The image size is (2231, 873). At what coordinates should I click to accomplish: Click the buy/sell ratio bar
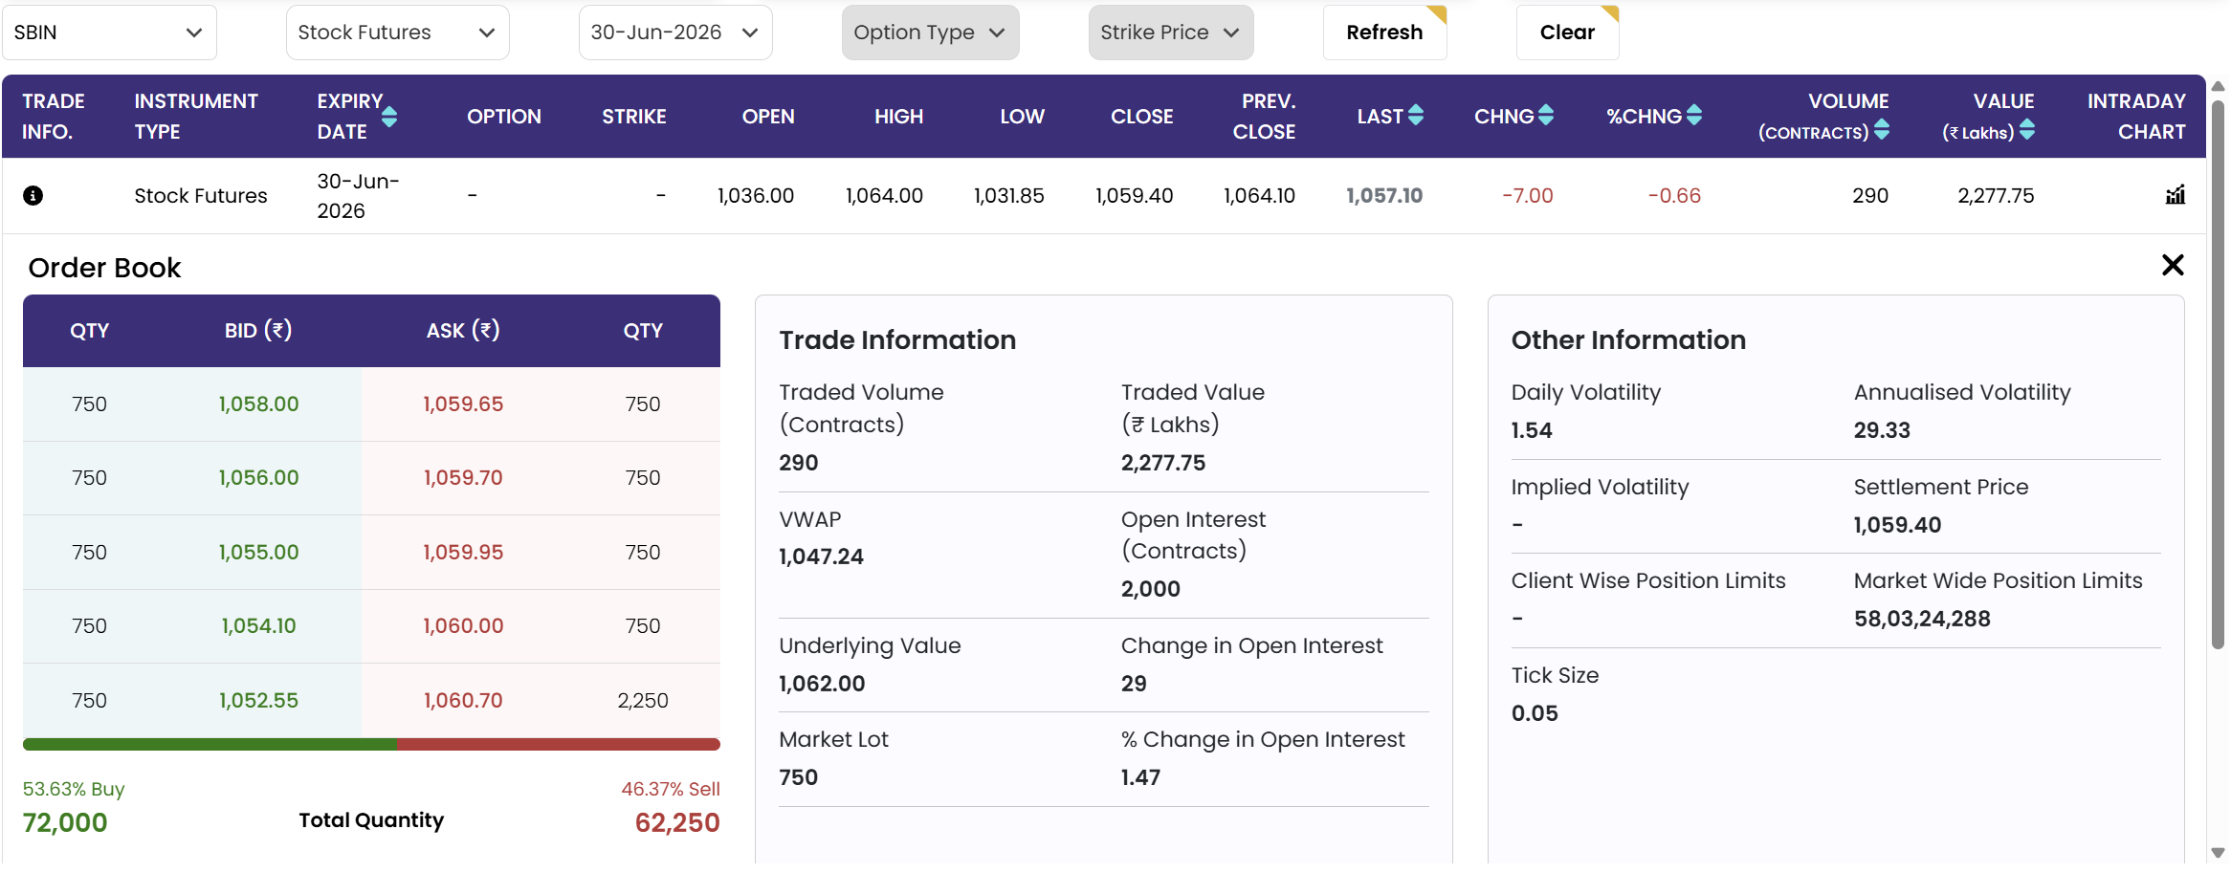pyautogui.click(x=371, y=744)
